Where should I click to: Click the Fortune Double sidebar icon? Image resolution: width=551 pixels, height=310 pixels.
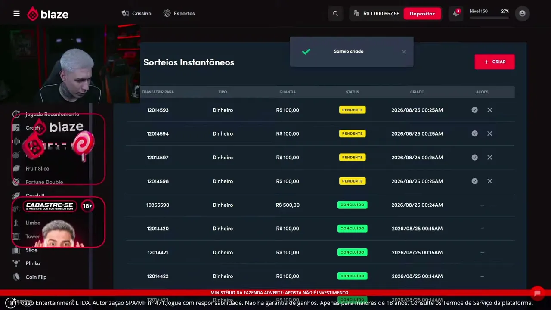pos(16,182)
